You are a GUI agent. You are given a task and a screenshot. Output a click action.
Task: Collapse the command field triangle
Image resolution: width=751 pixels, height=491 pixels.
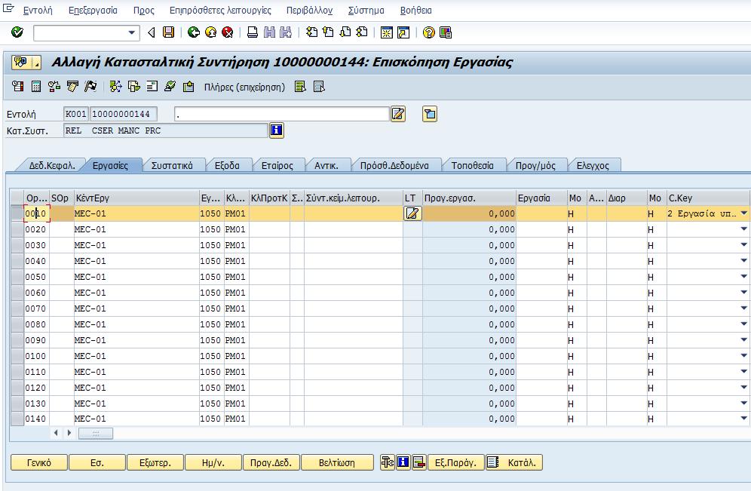coord(152,32)
